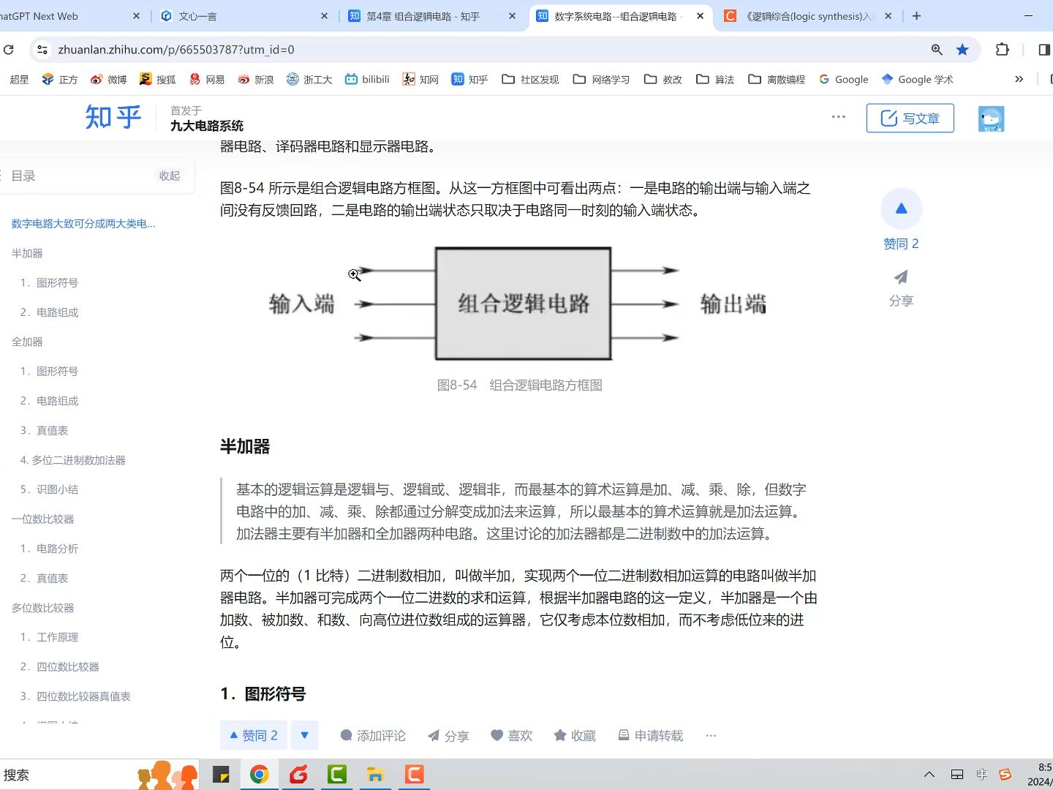Screen dimensions: 1053x790
Task: Open the 知网 bookmark
Action: [420, 79]
